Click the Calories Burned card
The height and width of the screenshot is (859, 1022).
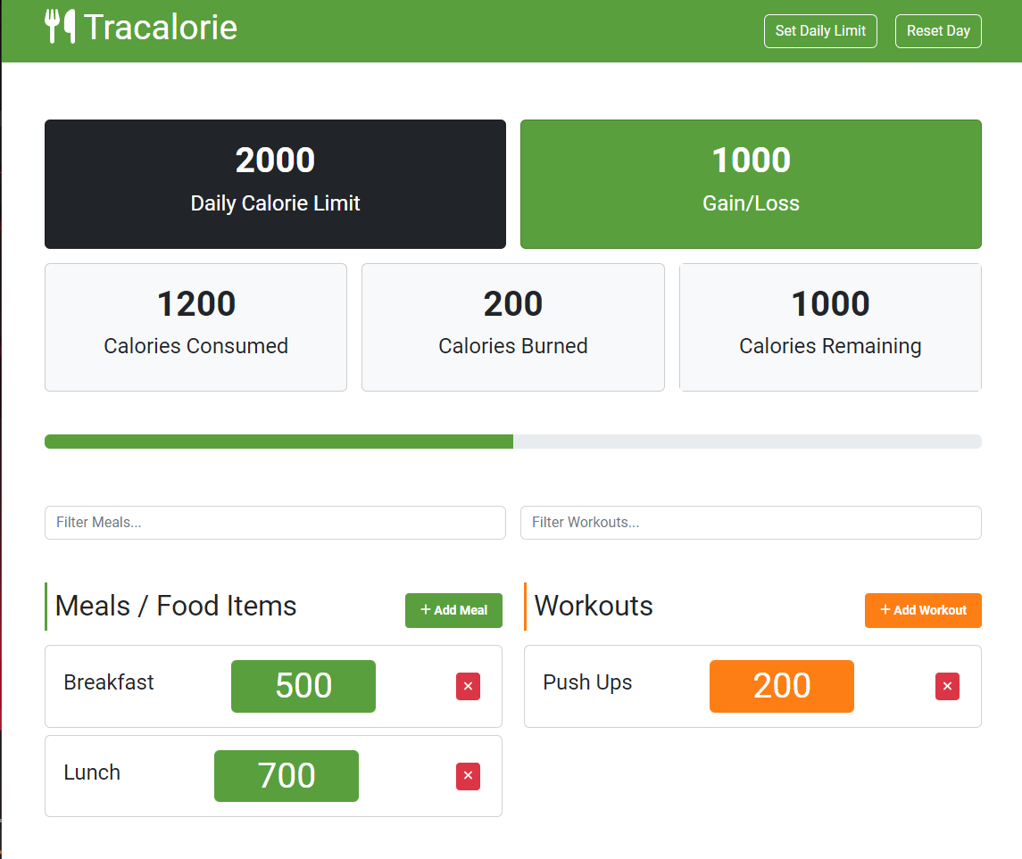click(513, 326)
